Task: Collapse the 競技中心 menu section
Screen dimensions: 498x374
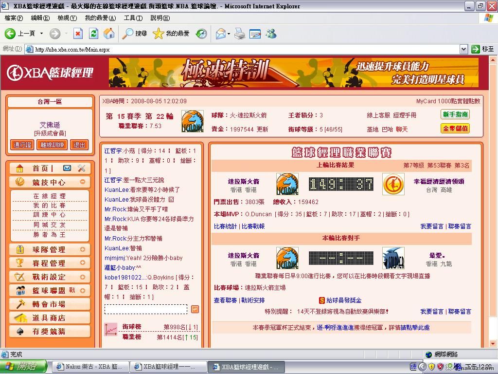Action: pyautogui.click(x=83, y=182)
